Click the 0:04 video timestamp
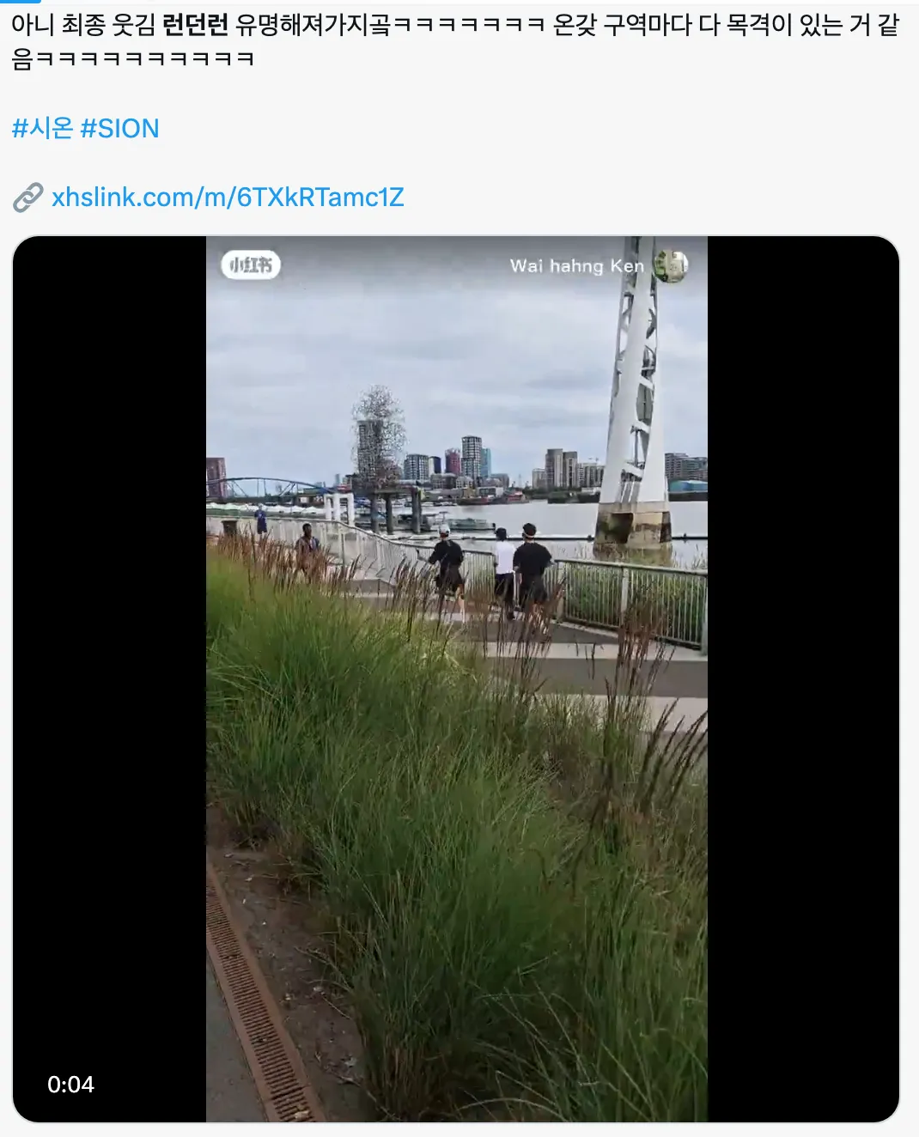Screen dimensions: 919x1137 pyautogui.click(x=70, y=1085)
